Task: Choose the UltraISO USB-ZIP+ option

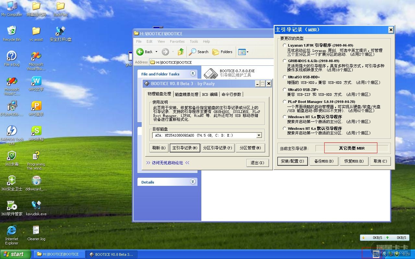Action: [285, 90]
